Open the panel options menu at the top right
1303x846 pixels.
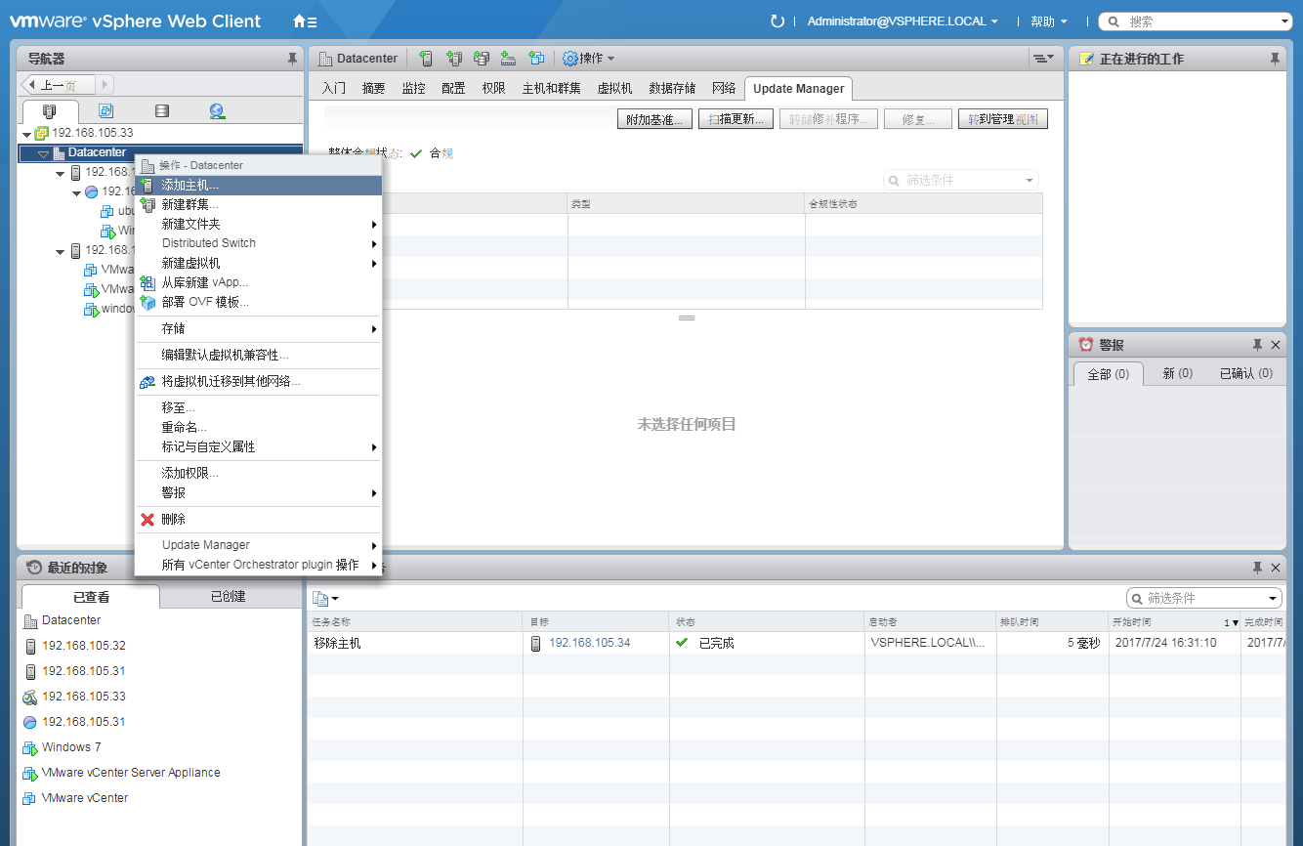[1044, 59]
